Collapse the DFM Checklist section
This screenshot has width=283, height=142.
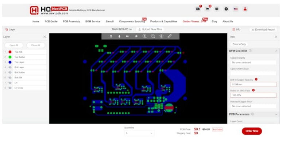coord(276,51)
